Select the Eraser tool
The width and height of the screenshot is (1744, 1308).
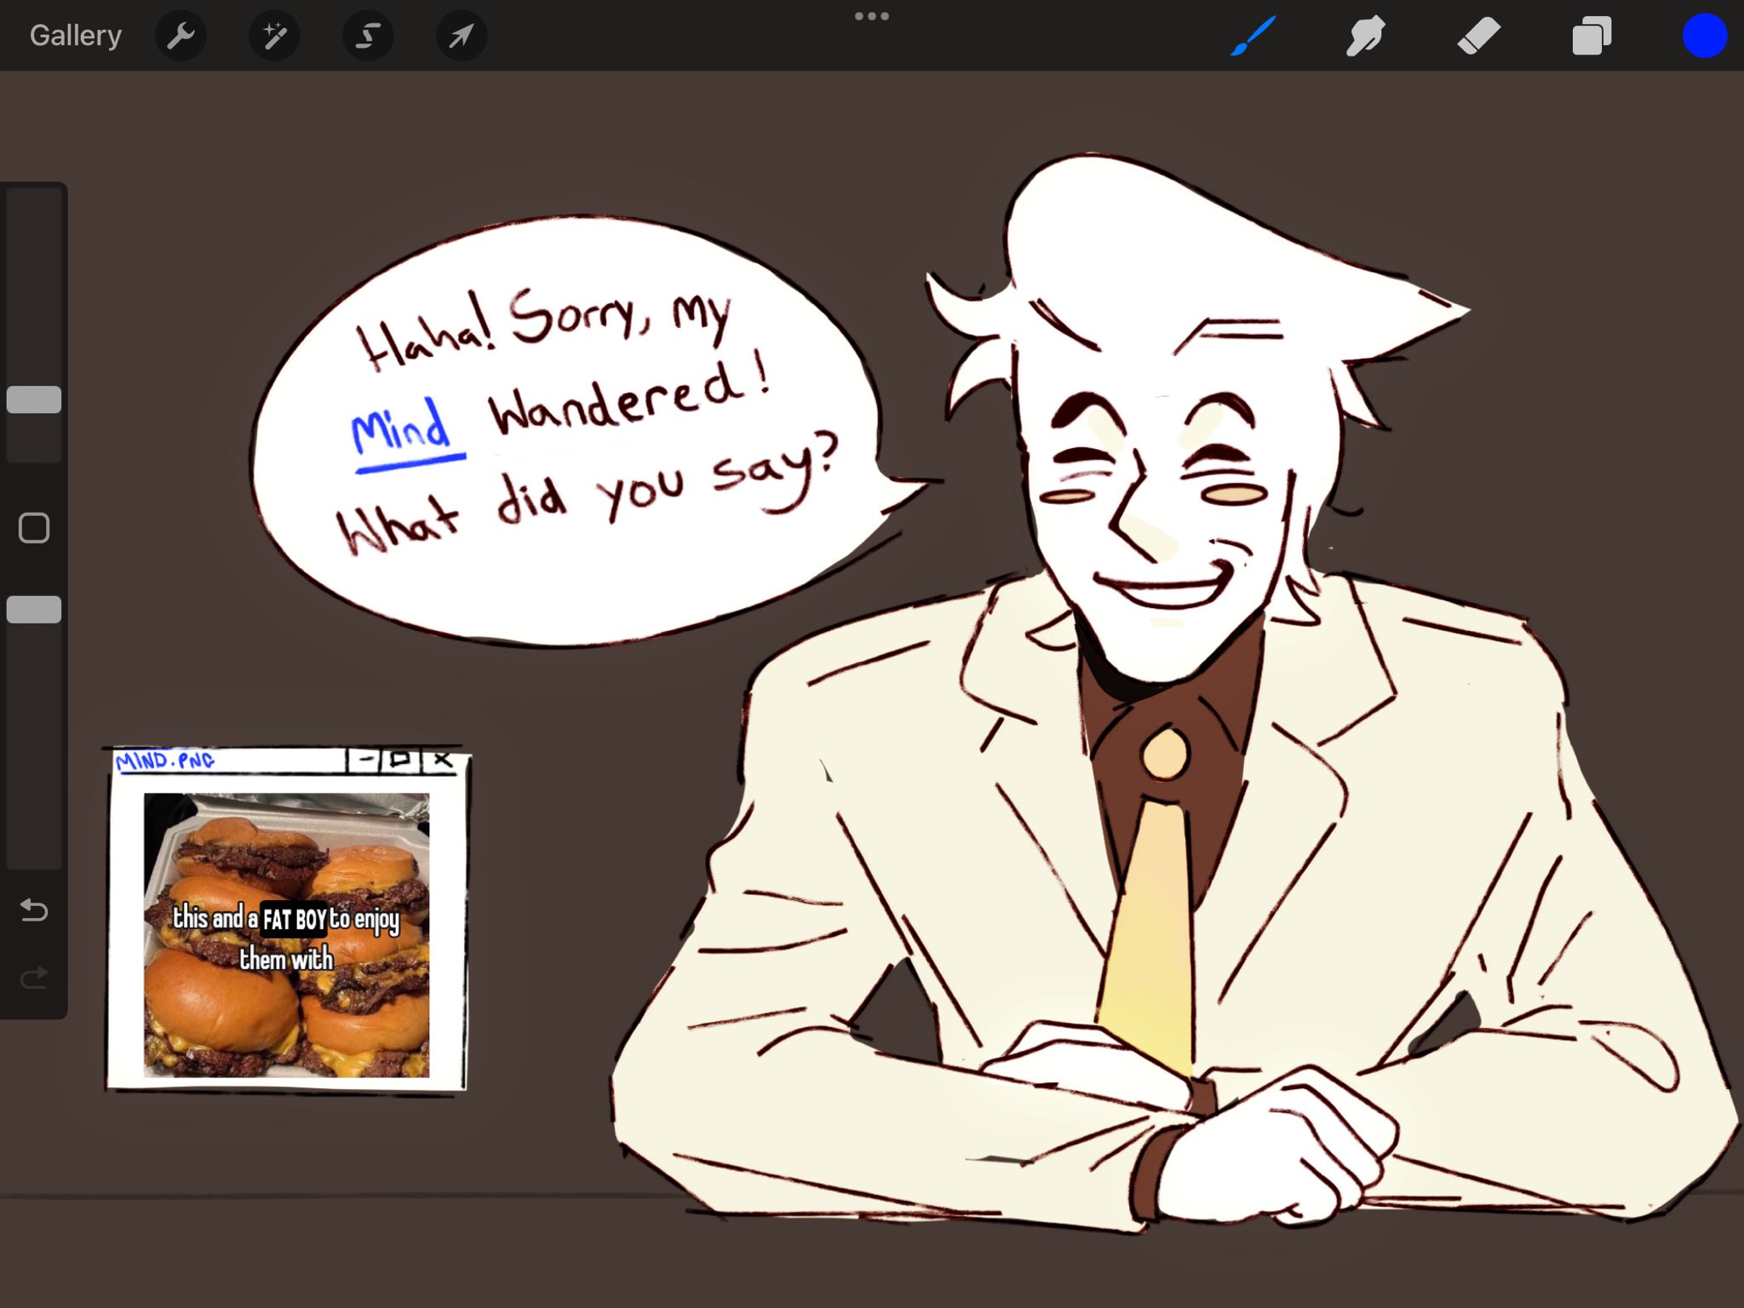(1478, 37)
